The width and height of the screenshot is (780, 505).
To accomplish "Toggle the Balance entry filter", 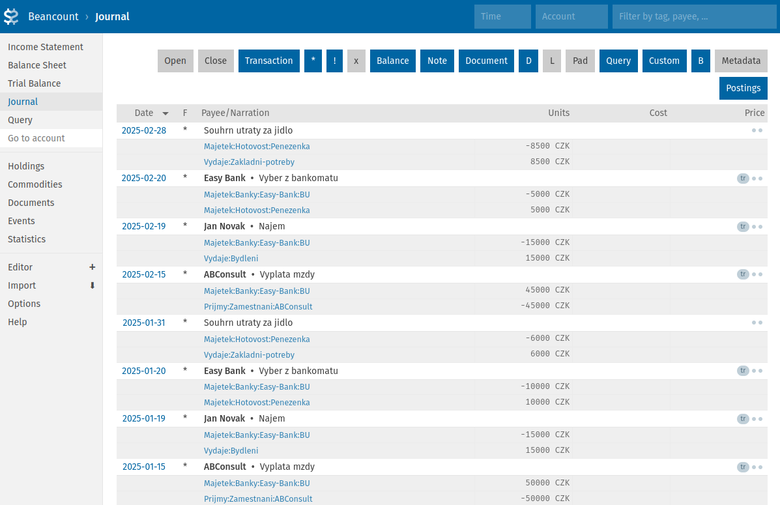I will coord(392,61).
